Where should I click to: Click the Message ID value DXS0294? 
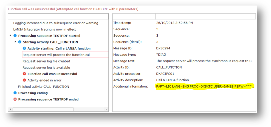pos(163,48)
